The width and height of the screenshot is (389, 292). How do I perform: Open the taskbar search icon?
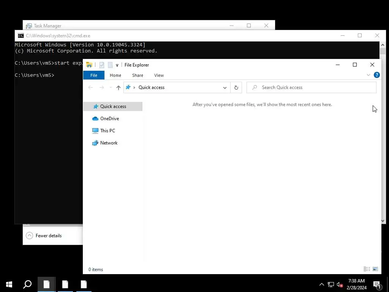(27, 284)
